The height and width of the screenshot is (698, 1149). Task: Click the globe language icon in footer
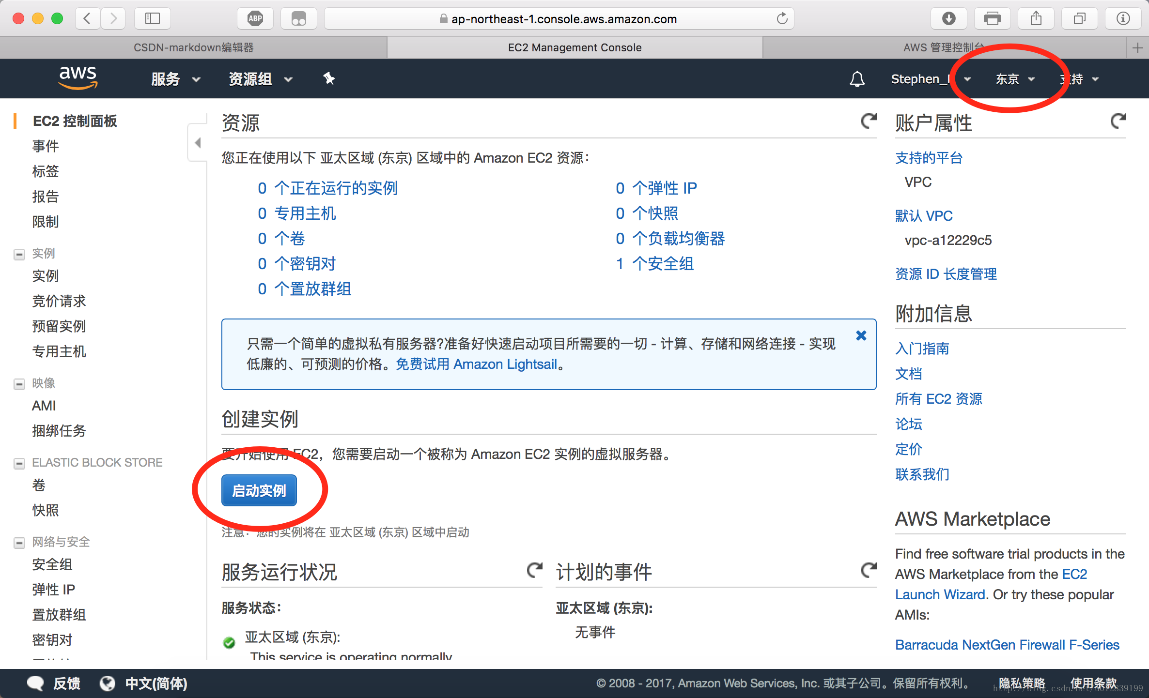(108, 683)
